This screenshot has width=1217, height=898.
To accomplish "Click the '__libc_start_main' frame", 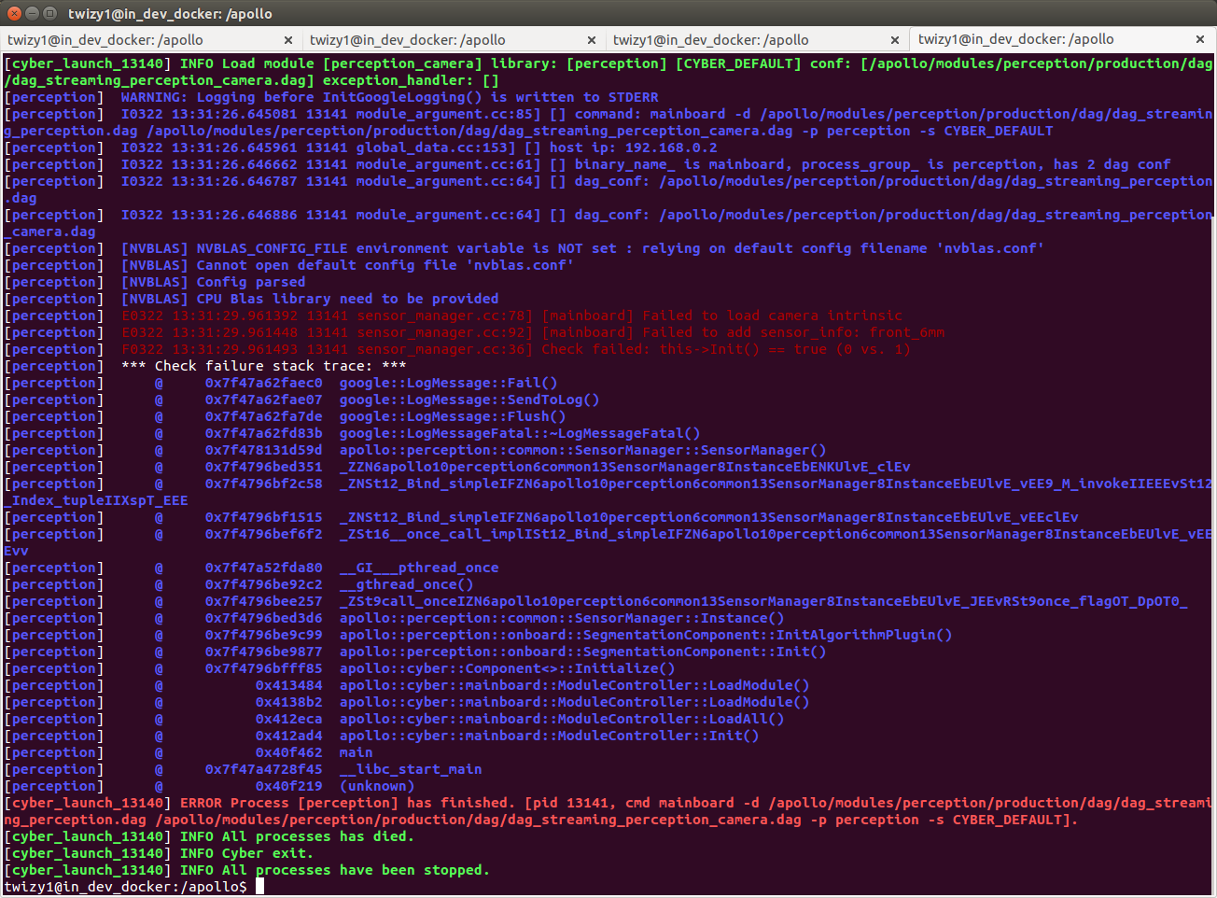I will (411, 769).
